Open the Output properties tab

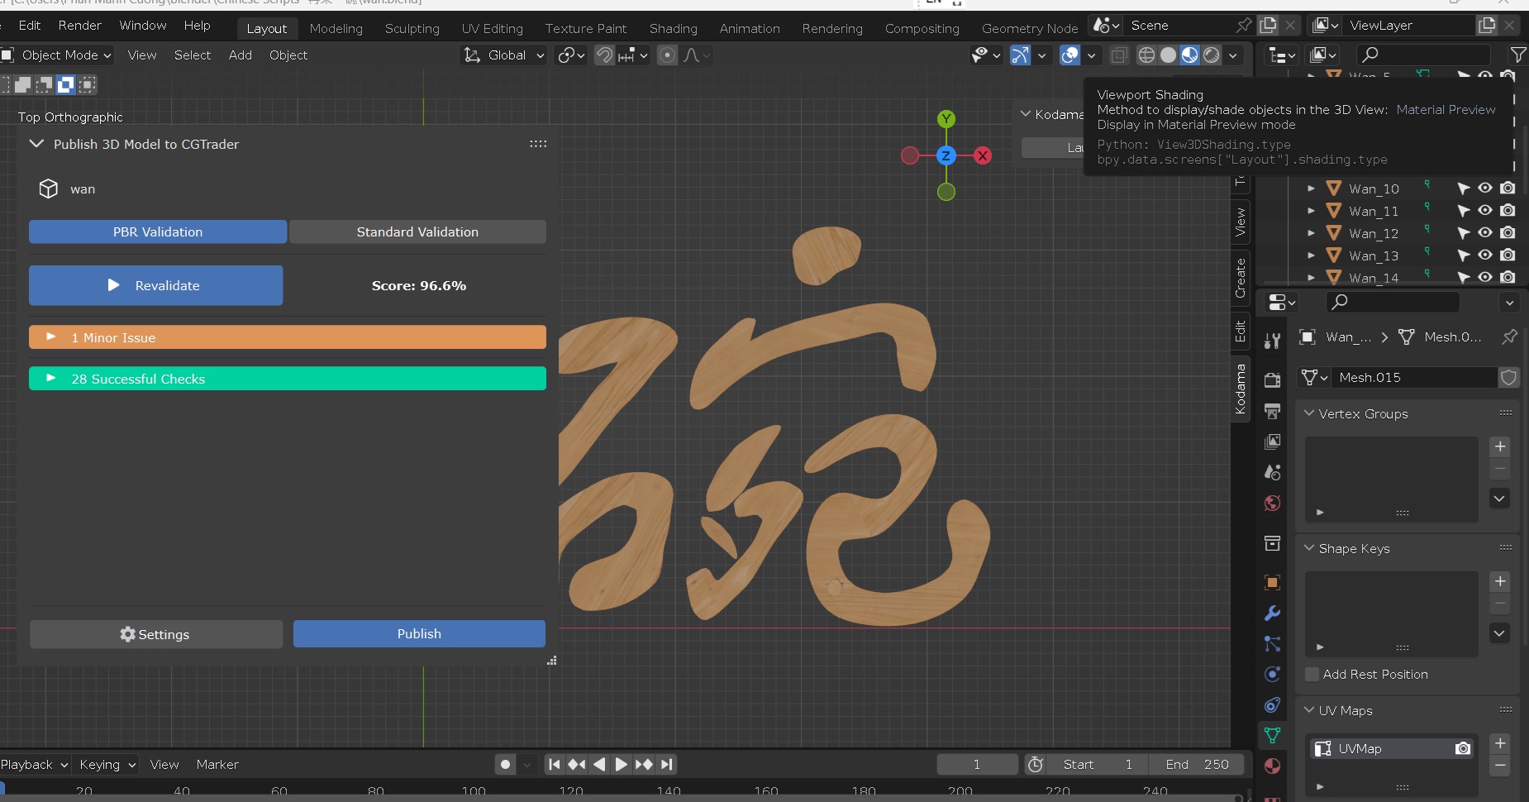[1273, 410]
